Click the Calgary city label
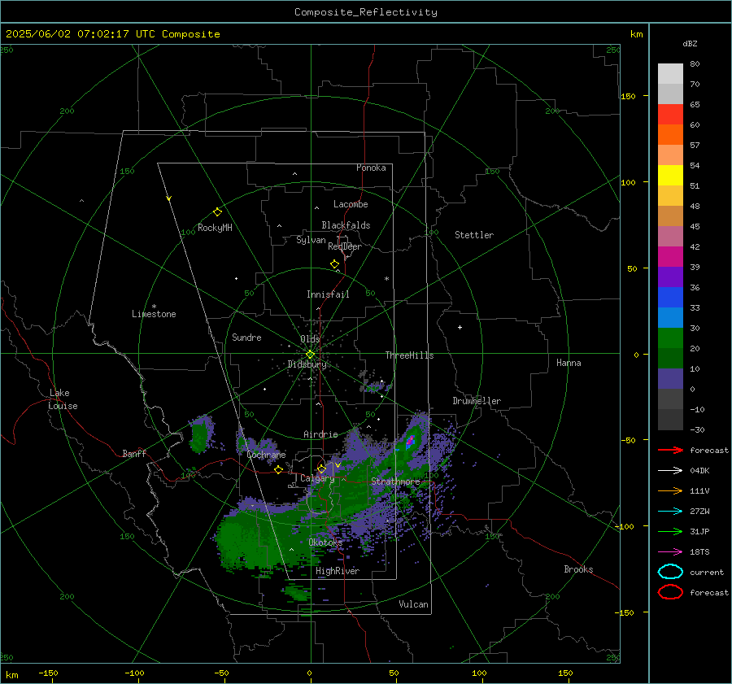This screenshot has height=684, width=732. coord(317,478)
